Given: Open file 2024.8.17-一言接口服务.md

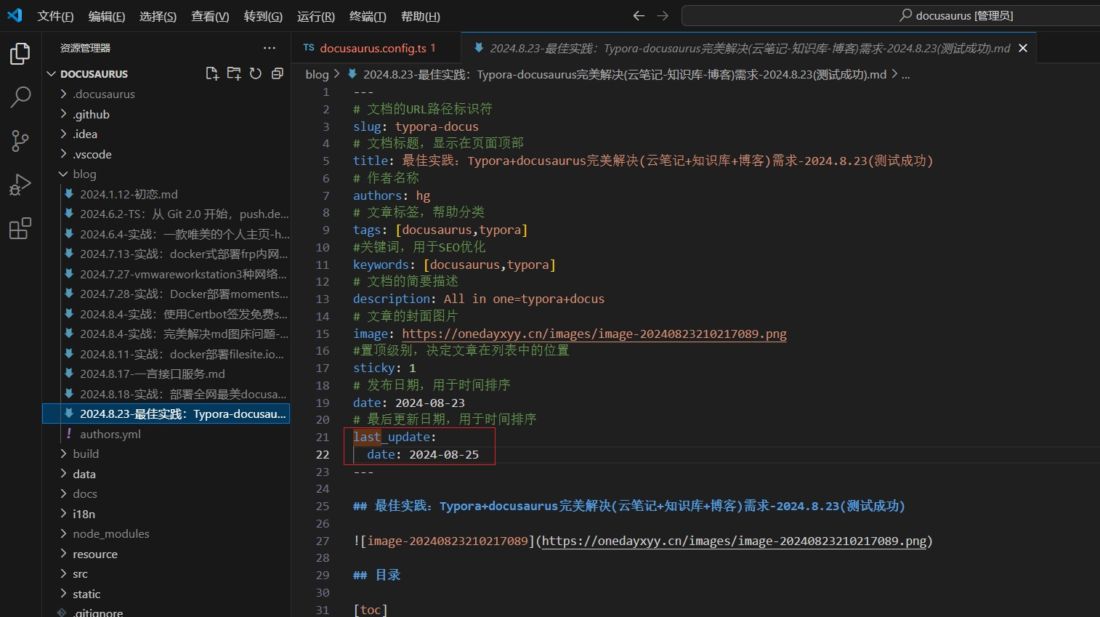Looking at the screenshot, I should tap(166, 374).
